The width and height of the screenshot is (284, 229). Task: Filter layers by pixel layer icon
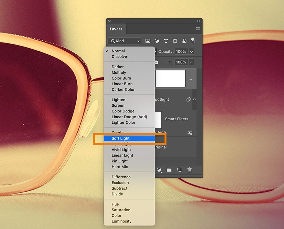[x=148, y=41]
